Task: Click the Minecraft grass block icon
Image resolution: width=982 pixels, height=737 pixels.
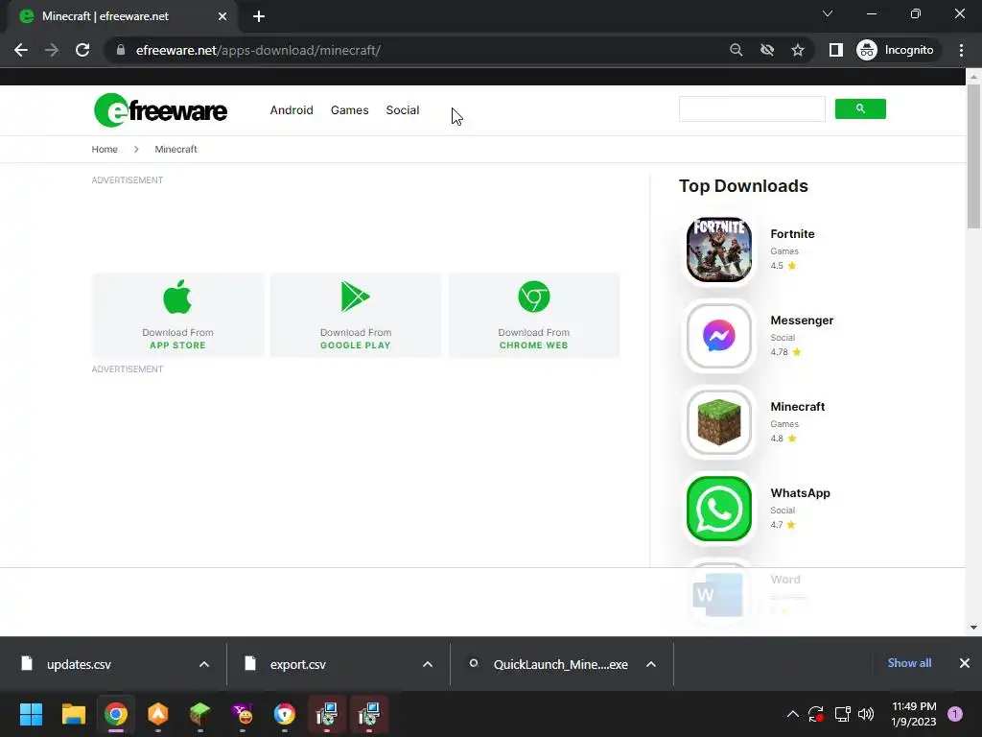Action: [x=719, y=422]
